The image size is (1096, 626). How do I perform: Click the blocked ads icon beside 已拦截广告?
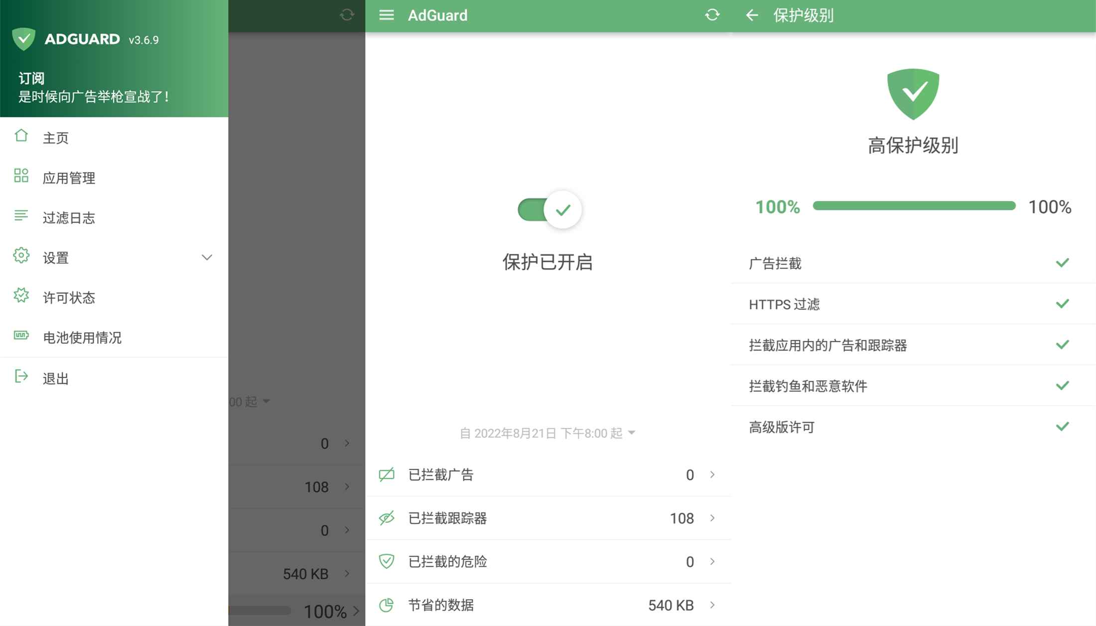point(387,475)
